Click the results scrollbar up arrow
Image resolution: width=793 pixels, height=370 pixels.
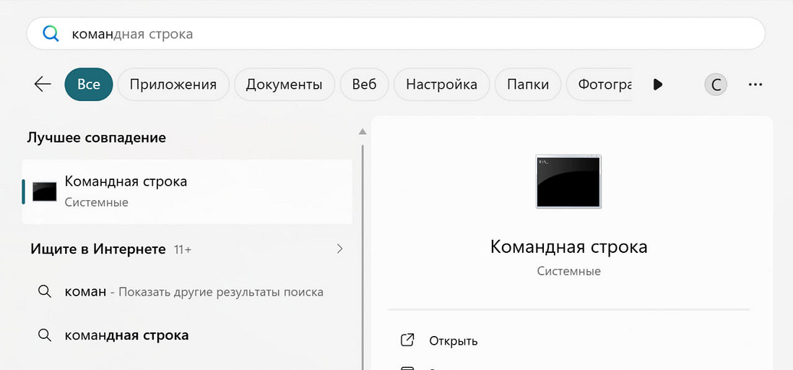362,132
